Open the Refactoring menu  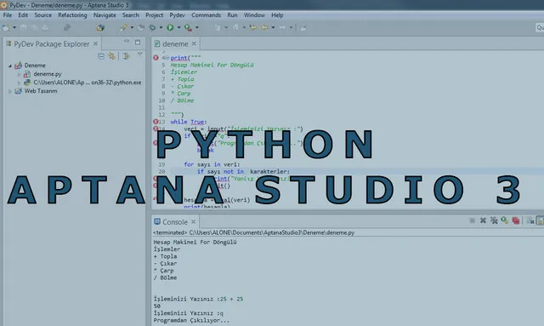coord(72,15)
